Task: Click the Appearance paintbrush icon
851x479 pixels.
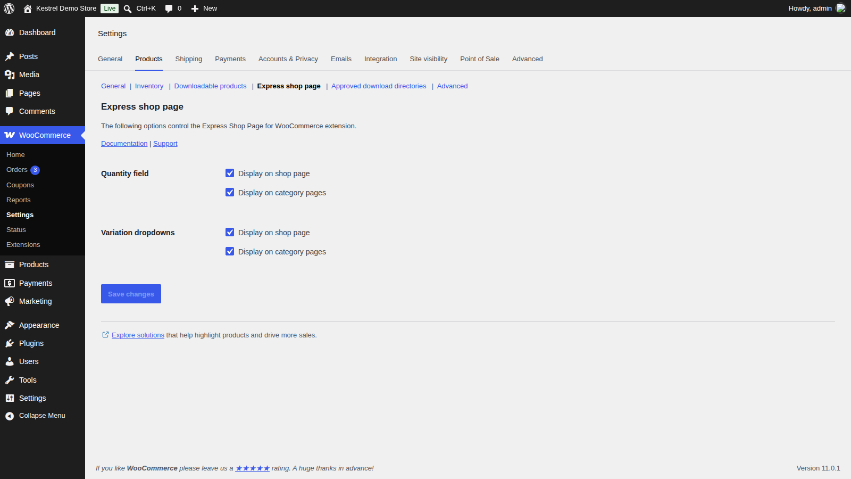Action: click(x=10, y=325)
